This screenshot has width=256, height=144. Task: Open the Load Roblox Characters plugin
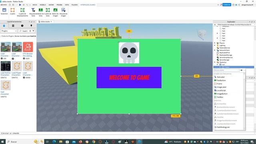[x=6, y=66]
